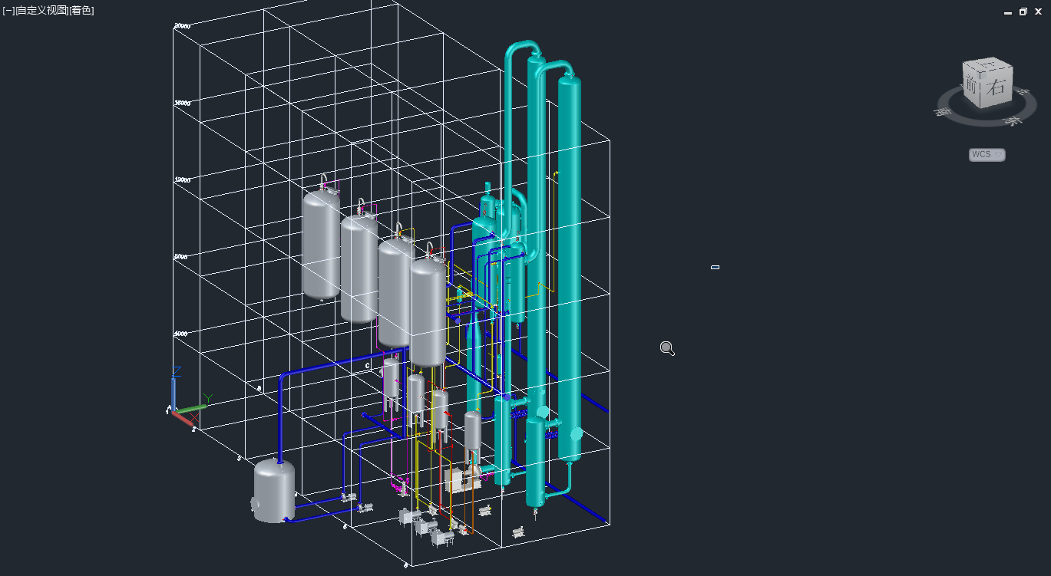
Task: Click the blue Z axis of the UCS icon
Action: [174, 387]
